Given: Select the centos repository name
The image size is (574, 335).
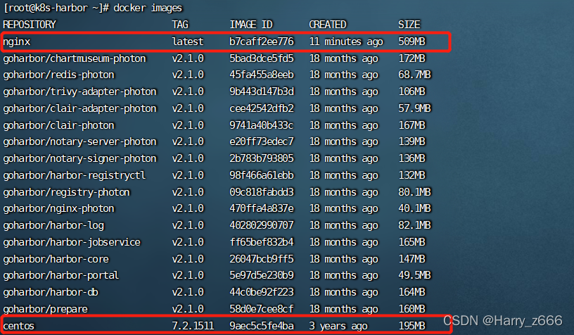Looking at the screenshot, I should coord(19,326).
